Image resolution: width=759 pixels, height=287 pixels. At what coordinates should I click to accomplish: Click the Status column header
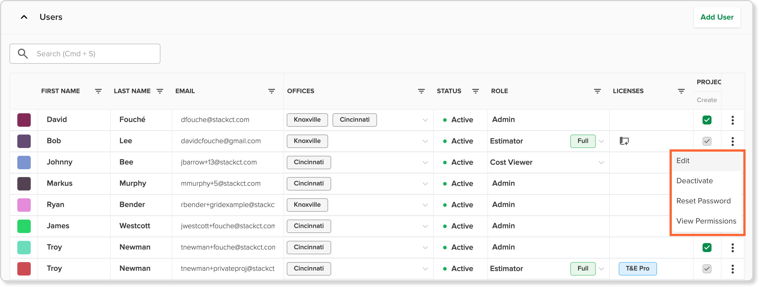point(449,91)
